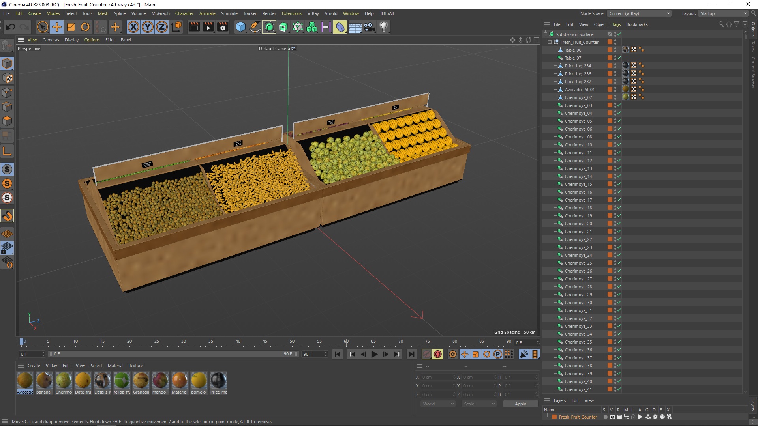Open viewport Display menu
Viewport: 758px width, 426px height.
pyautogui.click(x=71, y=40)
